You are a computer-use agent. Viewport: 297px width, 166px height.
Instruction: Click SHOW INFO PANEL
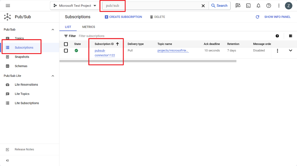[277, 17]
